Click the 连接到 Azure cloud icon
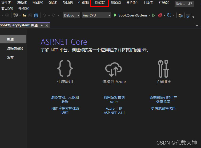This screenshot has width=201, height=148. pyautogui.click(x=114, y=69)
